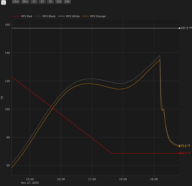Click the RFX White endpoint marker at 157.5 °F
Image resolution: width=192 pixels, height=186 pixels.
[179, 28]
